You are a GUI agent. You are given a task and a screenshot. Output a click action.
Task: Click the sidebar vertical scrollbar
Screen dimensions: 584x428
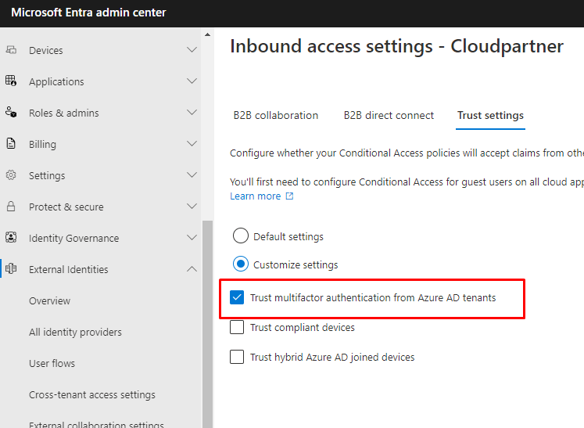click(207, 313)
